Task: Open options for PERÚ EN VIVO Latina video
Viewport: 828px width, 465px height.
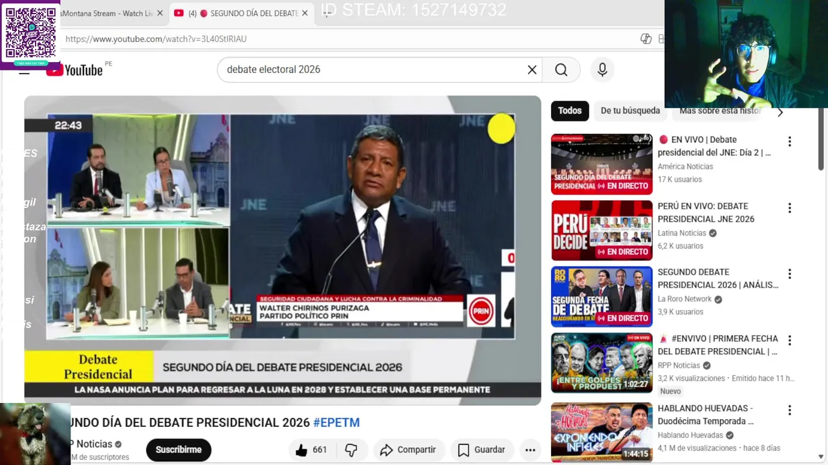Action: click(789, 208)
